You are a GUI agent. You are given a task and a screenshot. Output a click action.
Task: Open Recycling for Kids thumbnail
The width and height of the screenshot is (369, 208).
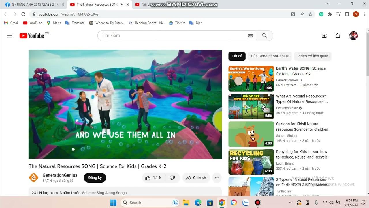(251, 162)
